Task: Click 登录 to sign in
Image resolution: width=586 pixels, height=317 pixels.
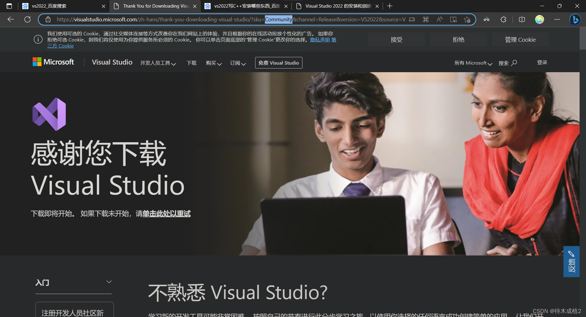Action: point(542,62)
